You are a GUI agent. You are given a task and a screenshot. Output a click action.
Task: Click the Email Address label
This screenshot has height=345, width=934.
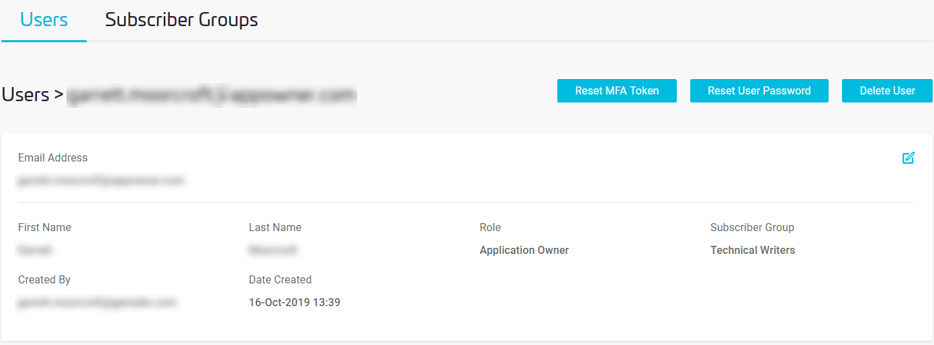tap(53, 158)
